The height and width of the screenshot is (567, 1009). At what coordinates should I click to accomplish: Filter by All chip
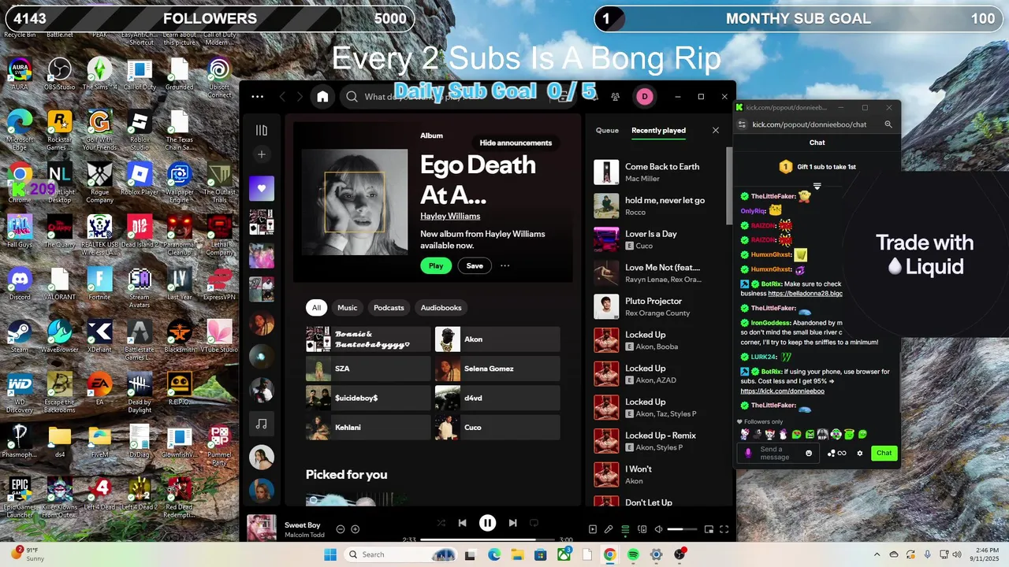(x=316, y=308)
